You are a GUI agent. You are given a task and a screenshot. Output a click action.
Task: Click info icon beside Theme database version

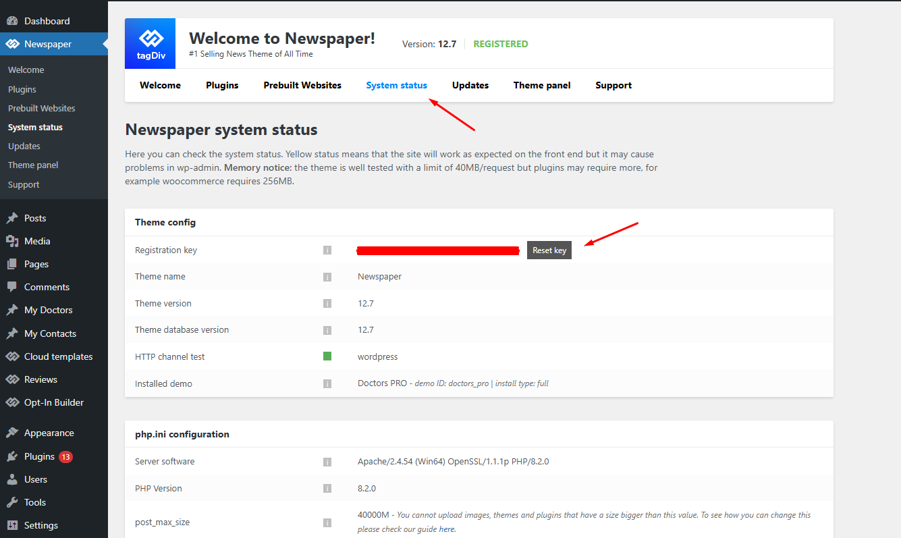point(327,330)
